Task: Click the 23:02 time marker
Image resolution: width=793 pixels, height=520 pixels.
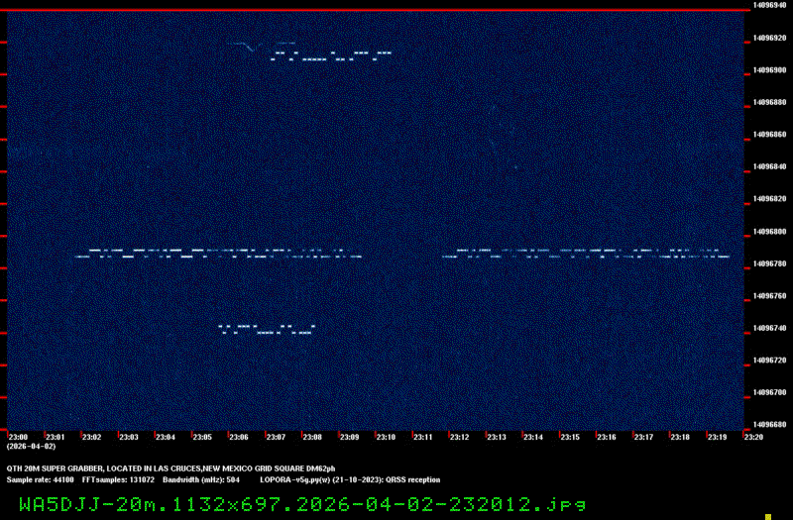Action: pyautogui.click(x=91, y=437)
